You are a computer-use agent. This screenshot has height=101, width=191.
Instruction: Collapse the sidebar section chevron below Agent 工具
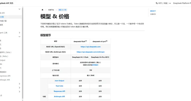19,37
